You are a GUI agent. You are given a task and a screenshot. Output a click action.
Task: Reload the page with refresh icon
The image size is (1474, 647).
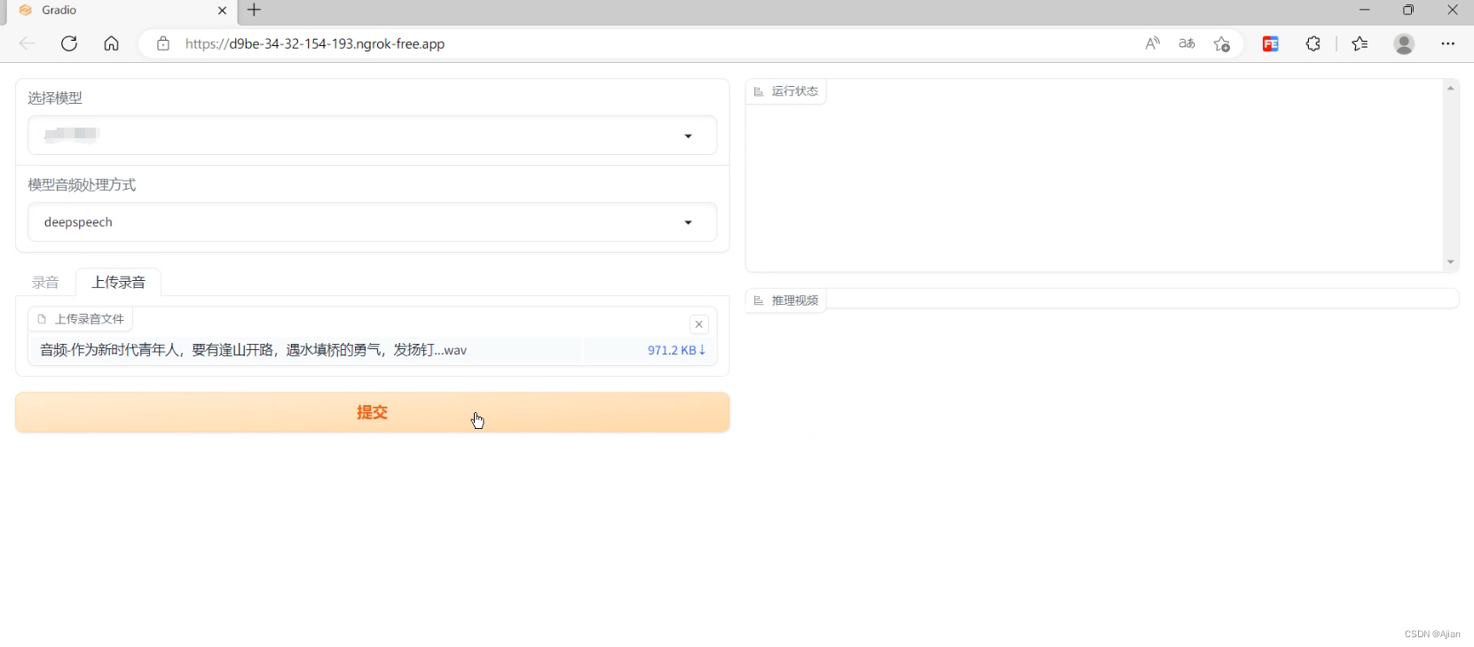click(69, 43)
